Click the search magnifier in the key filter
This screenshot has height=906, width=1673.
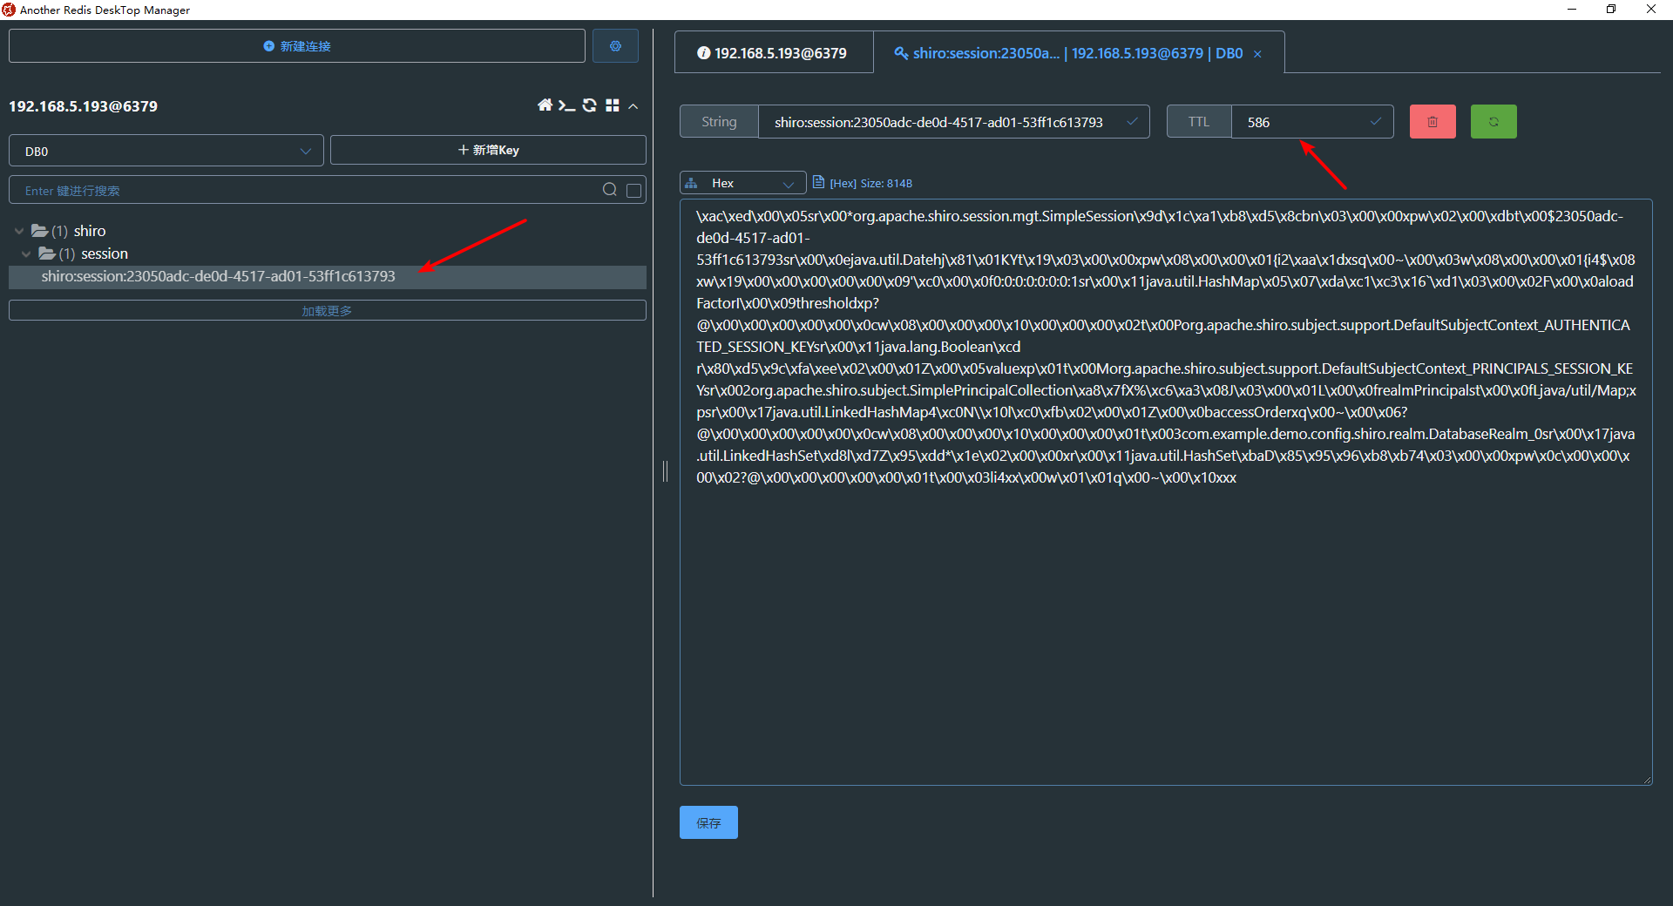610,189
